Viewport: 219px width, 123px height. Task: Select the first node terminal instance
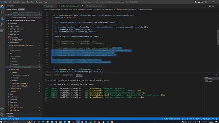point(211,78)
